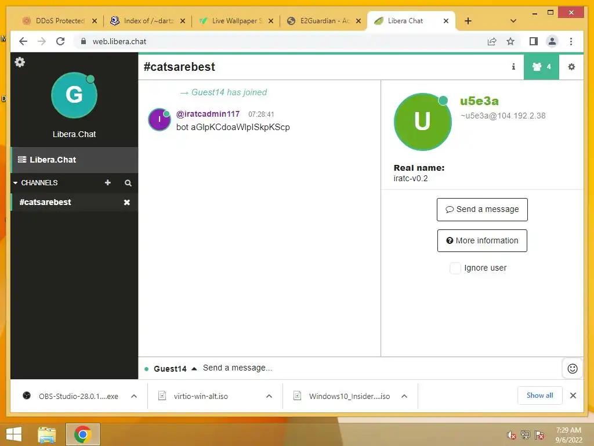Close the E2Guardian tab
This screenshot has height=446, width=594.
pos(358,21)
